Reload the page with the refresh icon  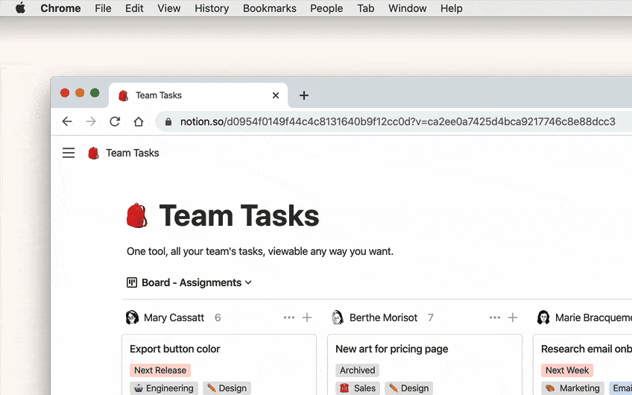(115, 121)
